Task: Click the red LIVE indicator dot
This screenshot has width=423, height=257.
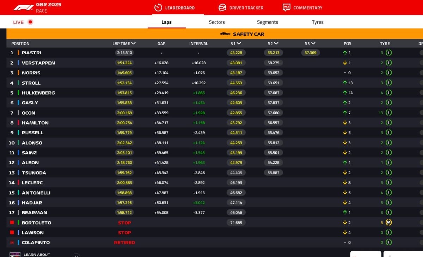Action: 30,22
